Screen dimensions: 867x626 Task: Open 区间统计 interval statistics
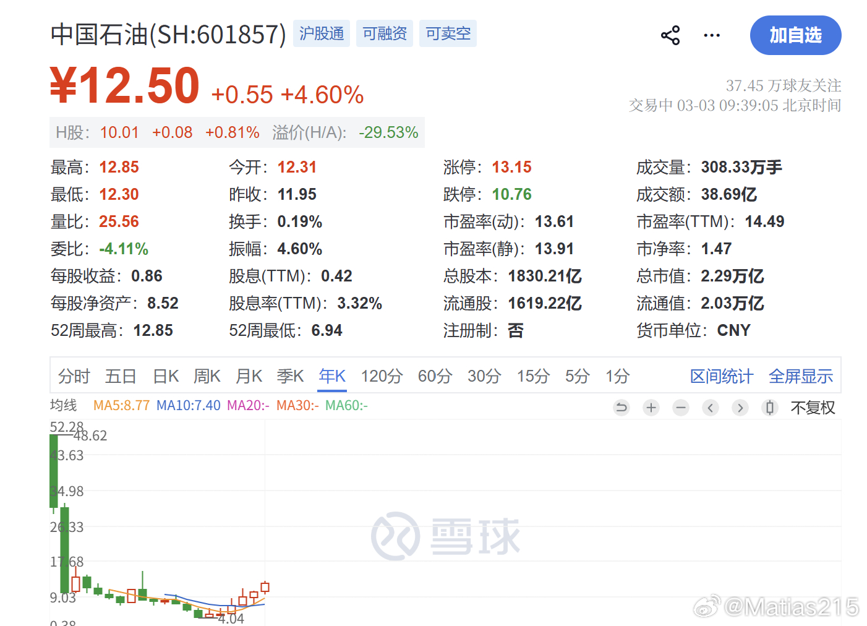pyautogui.click(x=721, y=375)
